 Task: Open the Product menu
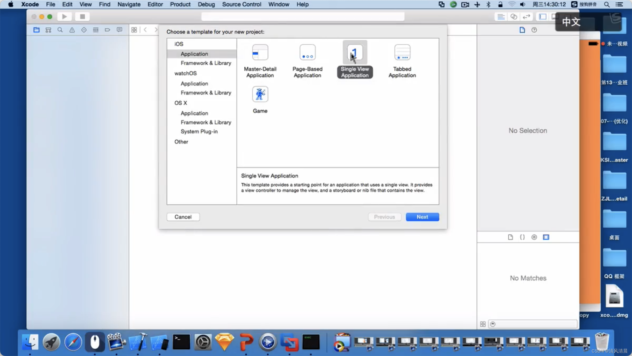pos(180,4)
